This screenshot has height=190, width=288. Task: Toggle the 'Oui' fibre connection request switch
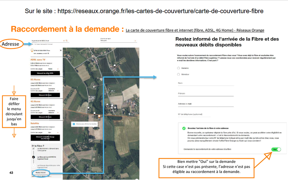point(276,149)
